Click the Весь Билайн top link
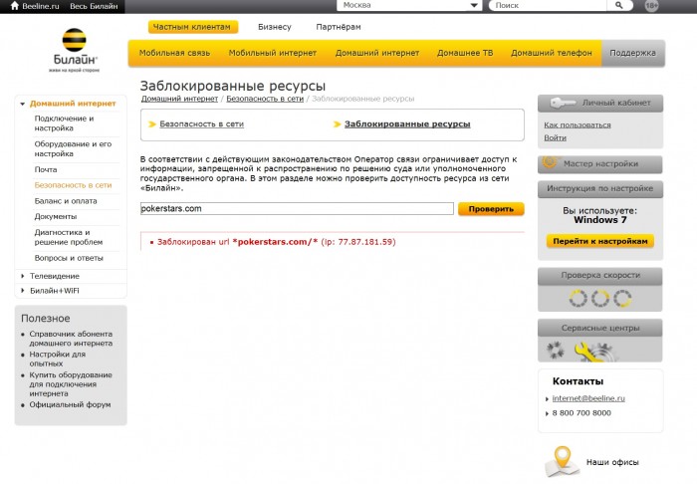The width and height of the screenshot is (697, 484). point(94,6)
